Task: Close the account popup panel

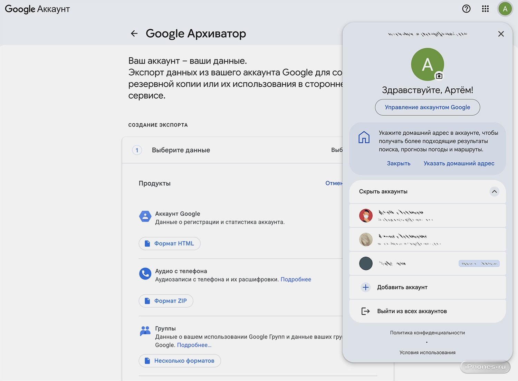Action: coord(501,34)
